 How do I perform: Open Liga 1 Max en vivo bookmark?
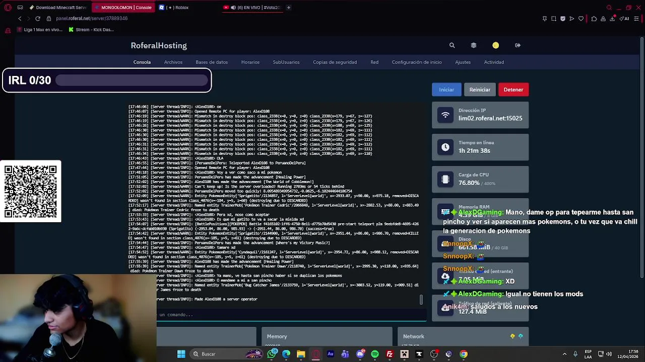(40, 30)
